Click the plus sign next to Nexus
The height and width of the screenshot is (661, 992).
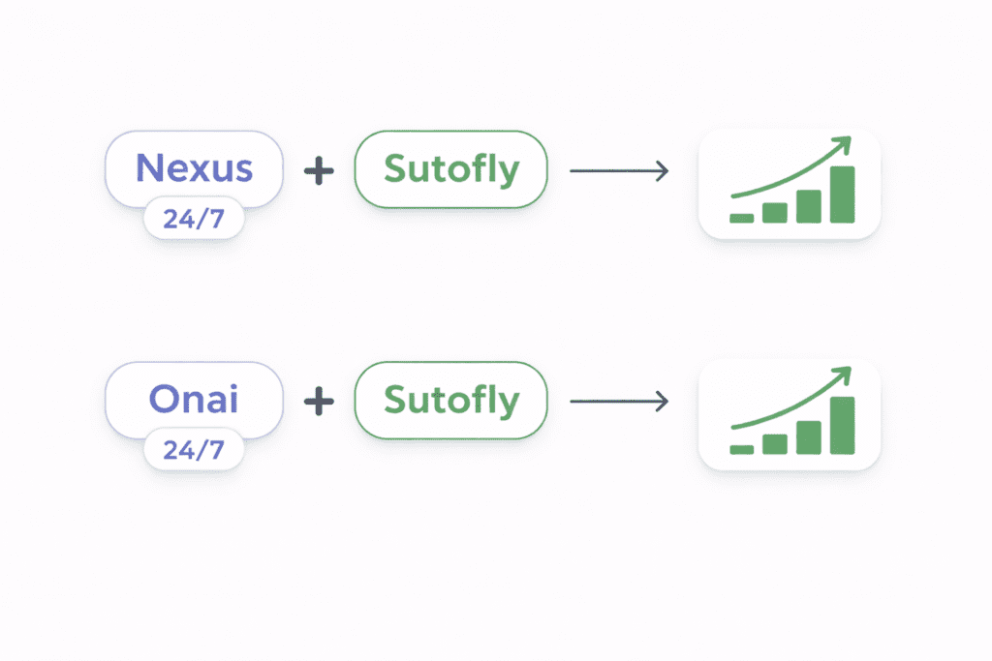[x=319, y=171]
